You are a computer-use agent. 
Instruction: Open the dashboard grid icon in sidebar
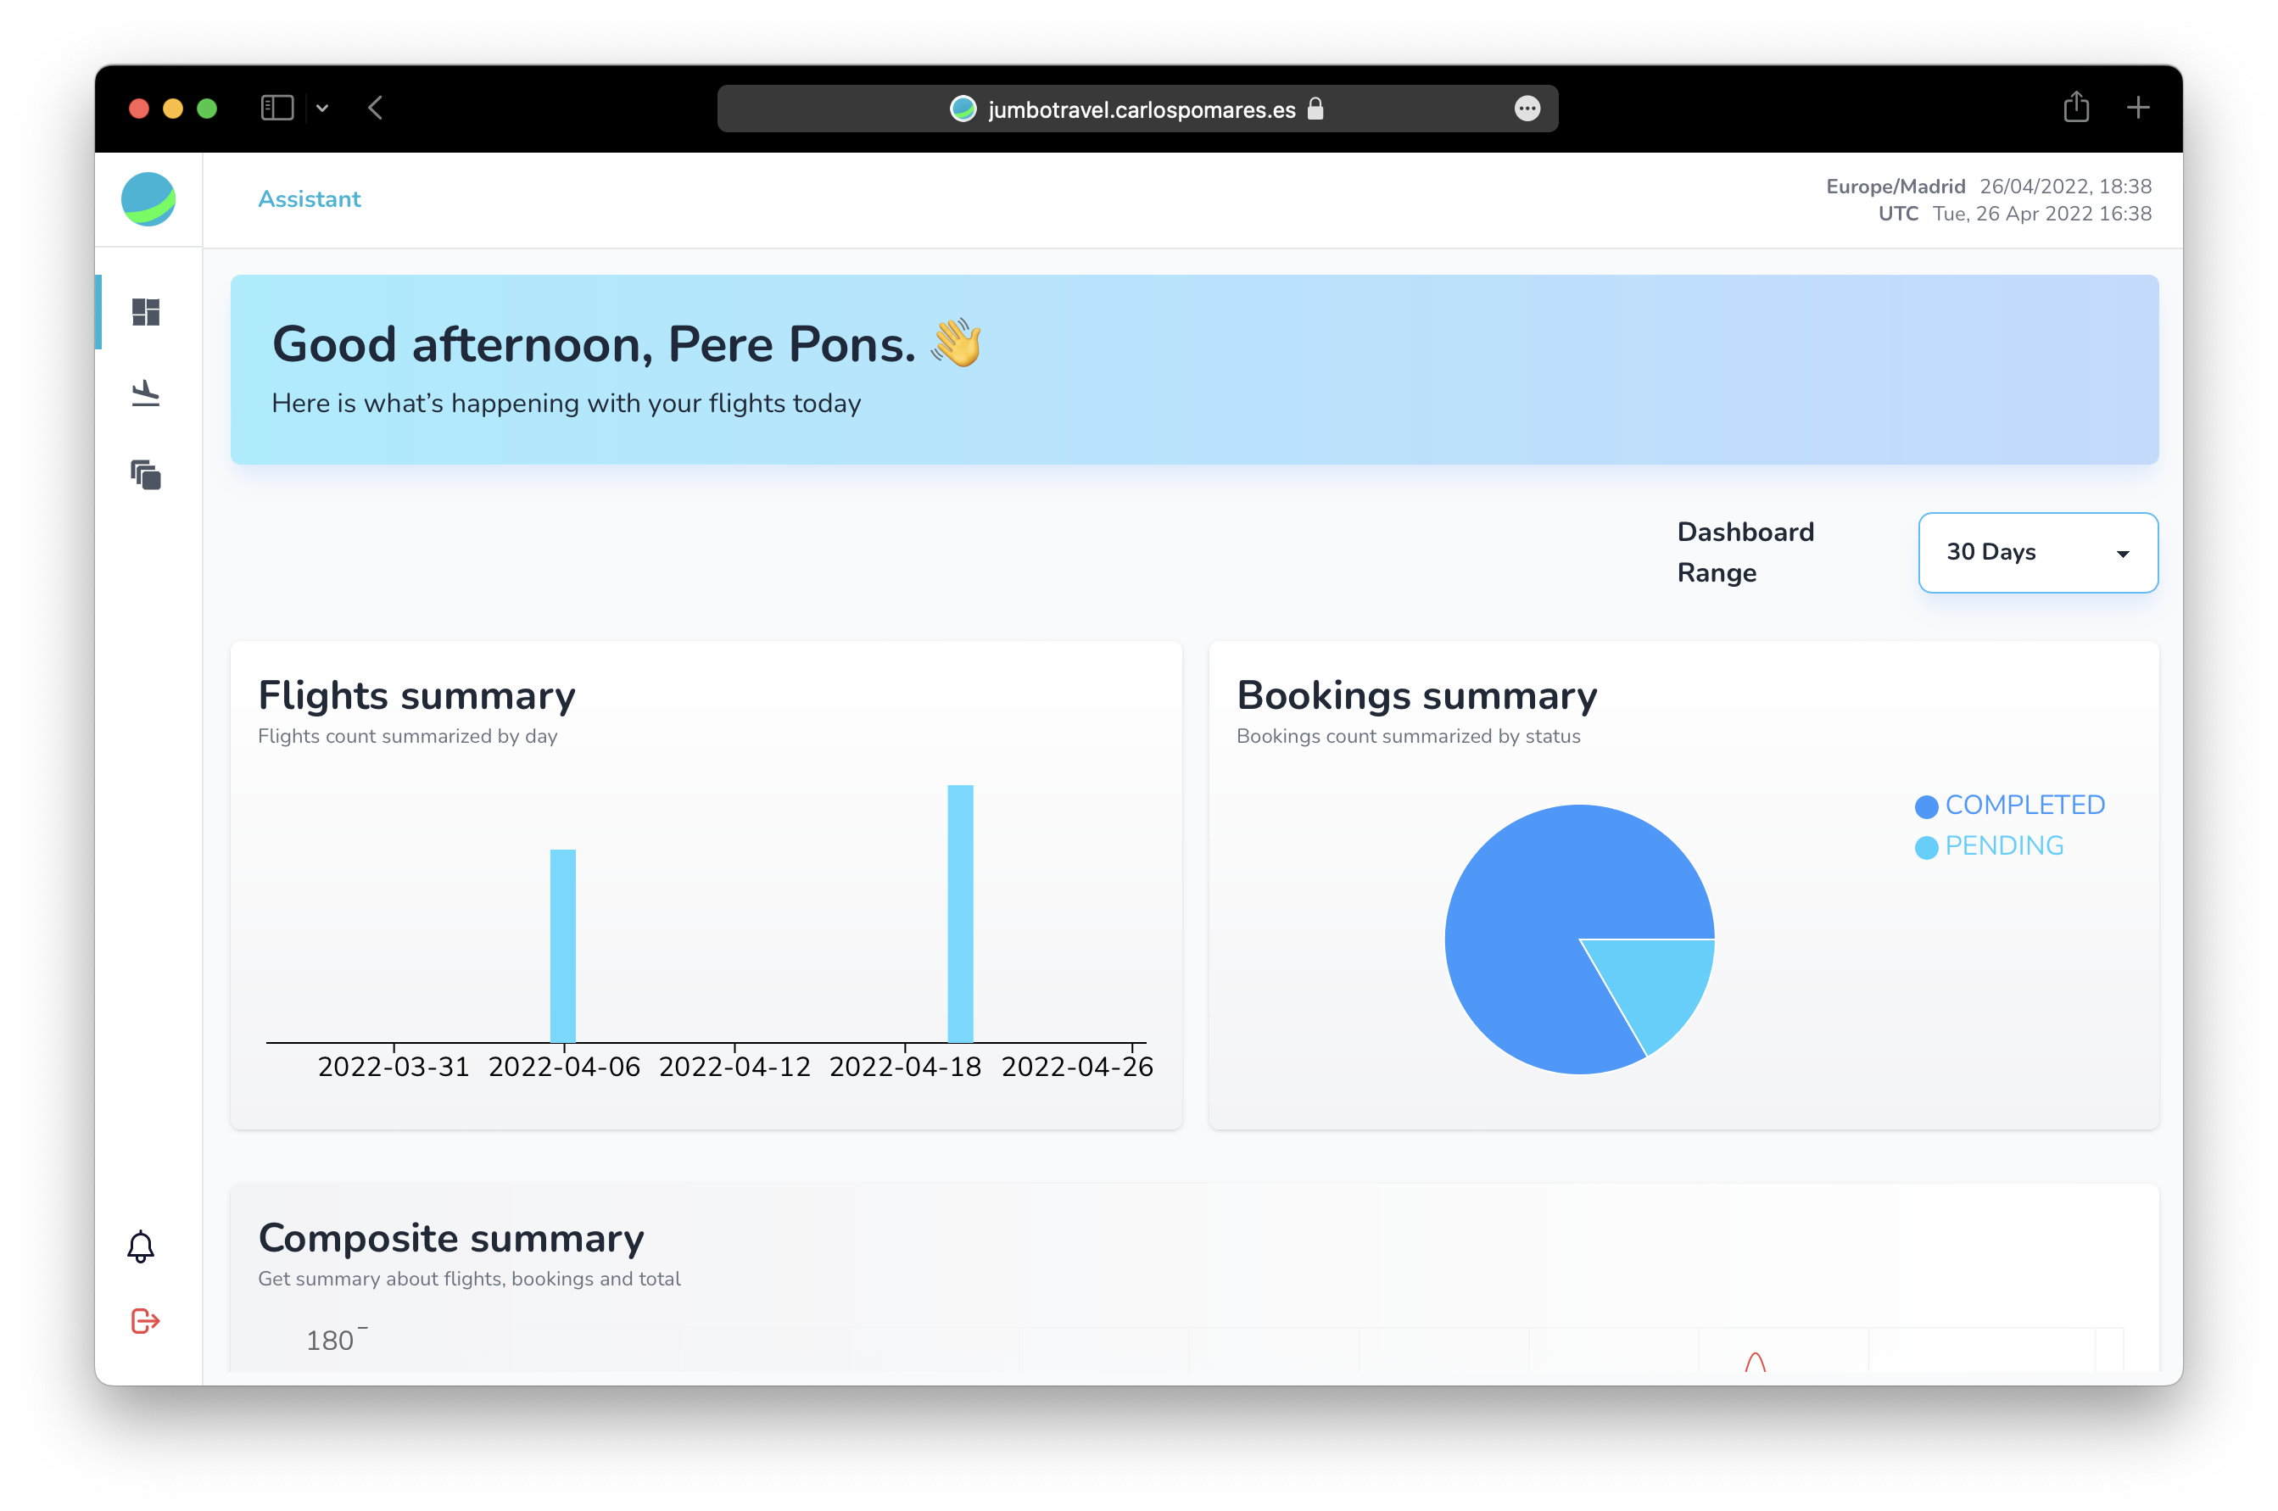pyautogui.click(x=146, y=312)
